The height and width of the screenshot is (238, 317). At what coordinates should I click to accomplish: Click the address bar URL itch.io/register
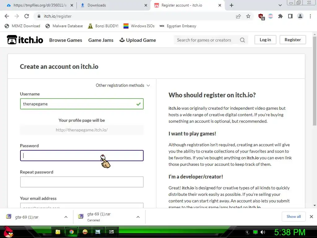(x=58, y=16)
